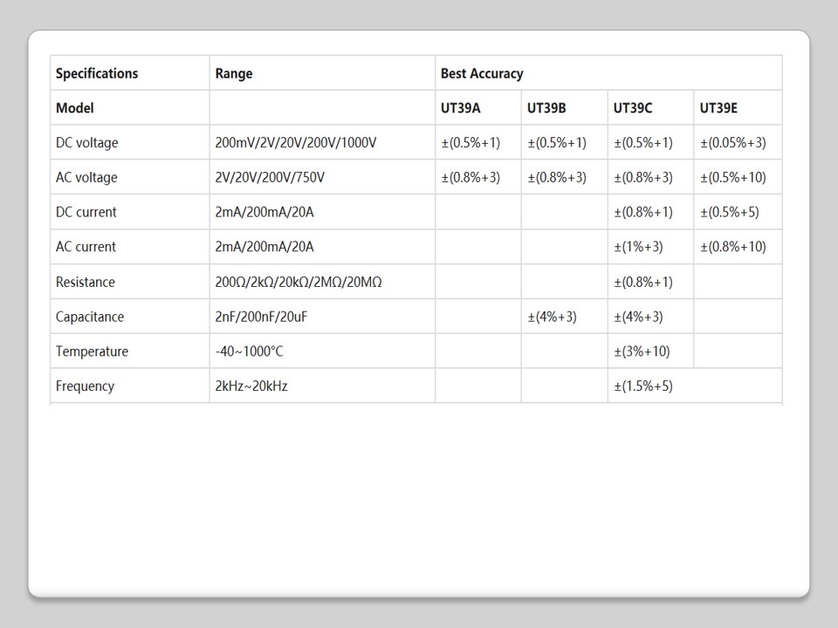Click the 2kHz~20kHz frequency range cell

click(251, 386)
